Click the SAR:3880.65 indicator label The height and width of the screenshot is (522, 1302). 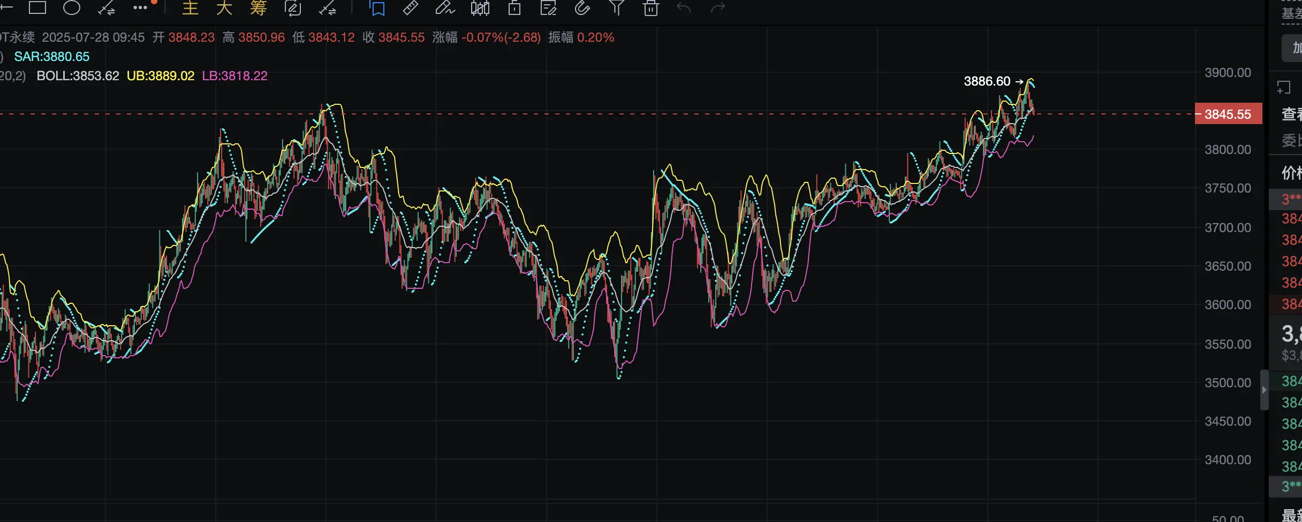coord(51,57)
